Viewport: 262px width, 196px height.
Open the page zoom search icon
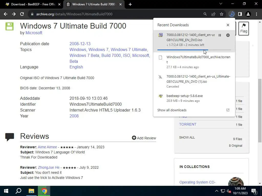205,14
